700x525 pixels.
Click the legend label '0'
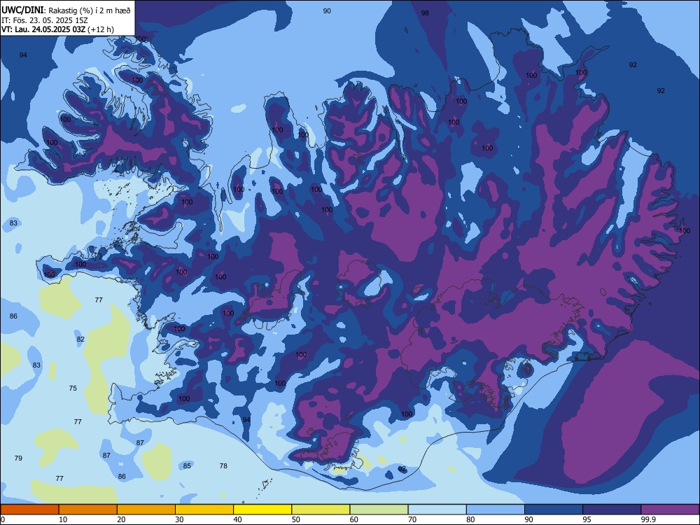[x=3, y=519]
